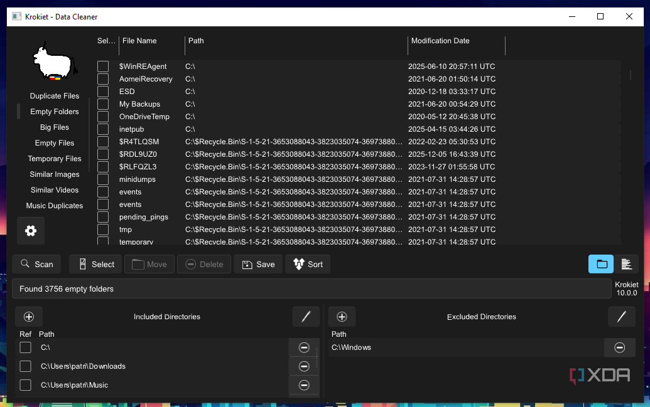Open the Similar Images tool

tap(54, 174)
